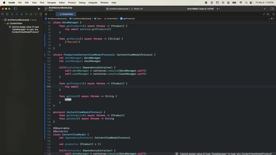Run the project with the play button

(x=39, y=9)
